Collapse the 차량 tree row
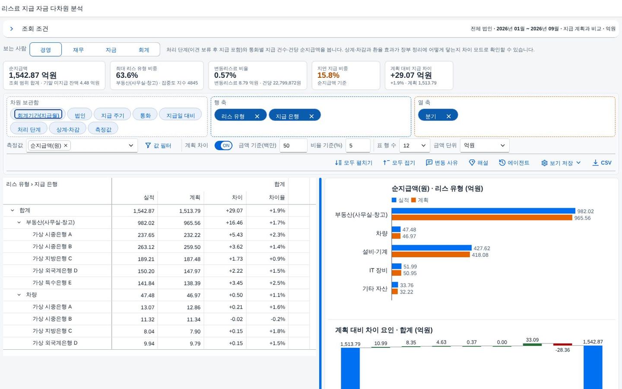The height and width of the screenshot is (389, 622). pyautogui.click(x=19, y=295)
